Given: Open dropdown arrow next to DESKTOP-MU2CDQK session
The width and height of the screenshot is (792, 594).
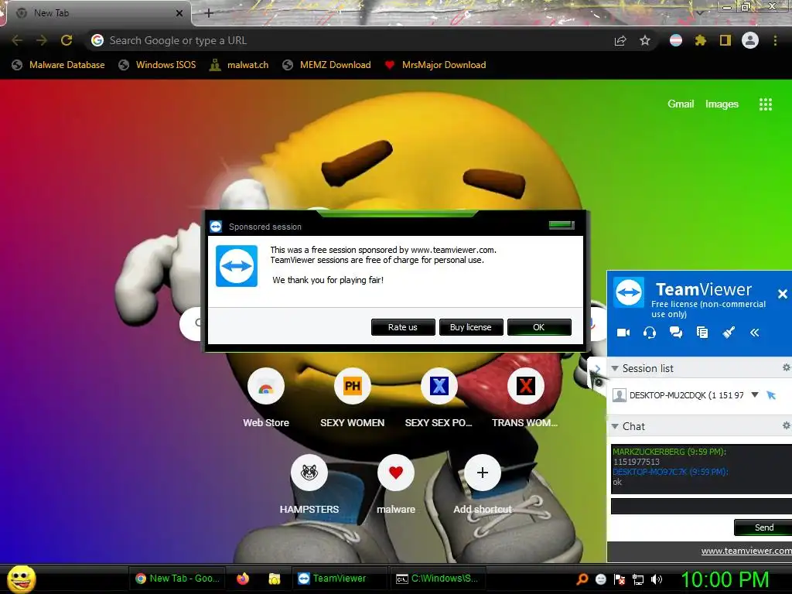Looking at the screenshot, I should click(755, 394).
